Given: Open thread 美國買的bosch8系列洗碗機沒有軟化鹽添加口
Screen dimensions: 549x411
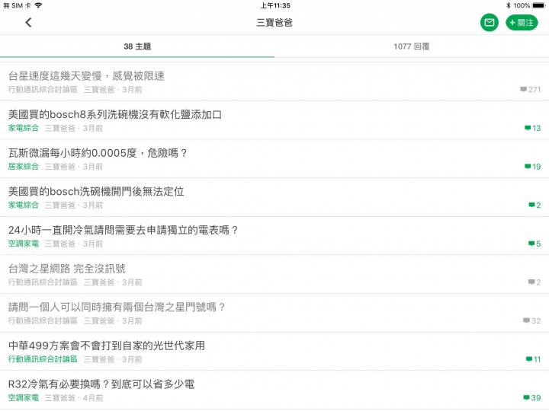Looking at the screenshot, I should click(274, 120).
